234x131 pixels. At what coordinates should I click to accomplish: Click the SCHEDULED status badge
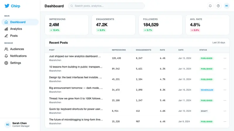tap(207, 90)
